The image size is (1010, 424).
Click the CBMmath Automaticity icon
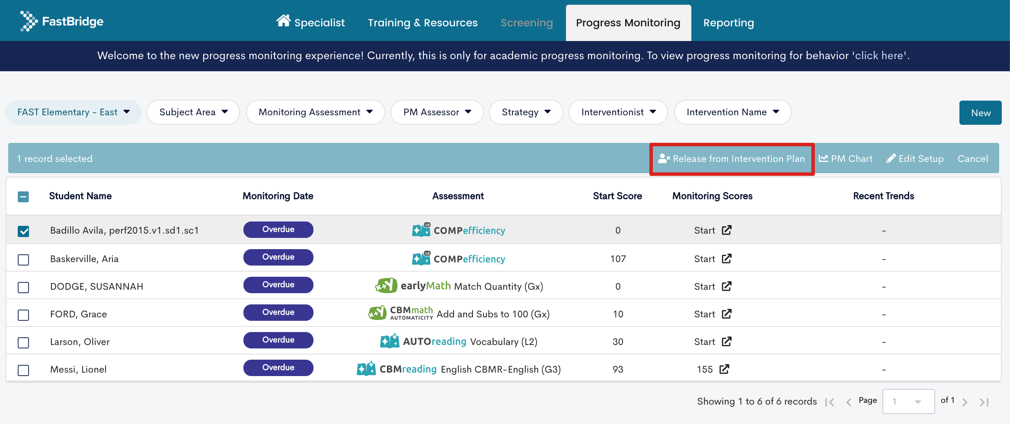(x=377, y=313)
